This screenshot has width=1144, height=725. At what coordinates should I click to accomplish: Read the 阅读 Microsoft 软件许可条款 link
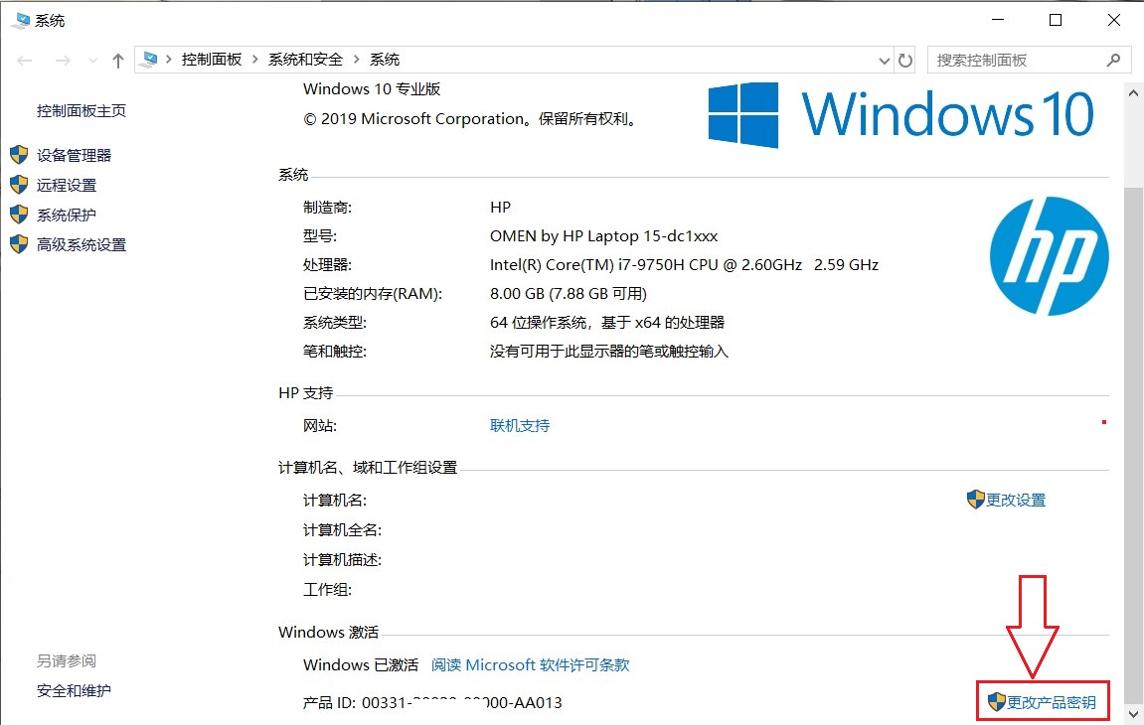pos(531,665)
